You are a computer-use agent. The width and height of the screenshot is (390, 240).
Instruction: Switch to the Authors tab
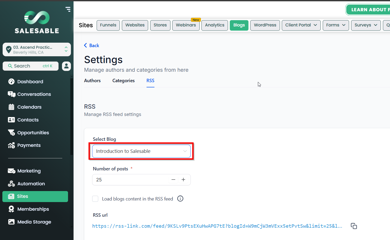[x=92, y=81]
